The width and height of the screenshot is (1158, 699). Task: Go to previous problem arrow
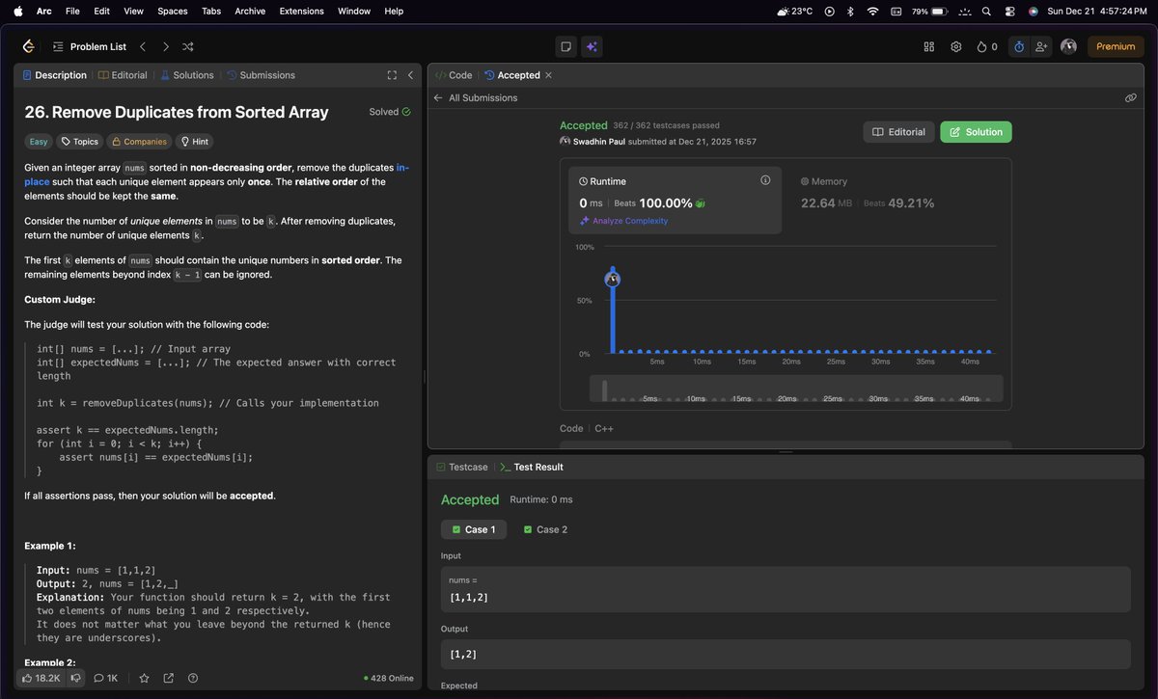pyautogui.click(x=143, y=46)
